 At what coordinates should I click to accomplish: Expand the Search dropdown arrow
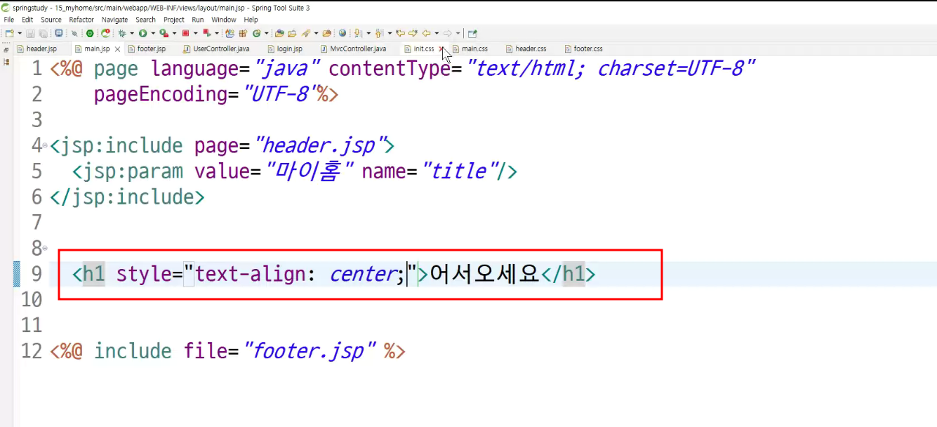tap(316, 33)
